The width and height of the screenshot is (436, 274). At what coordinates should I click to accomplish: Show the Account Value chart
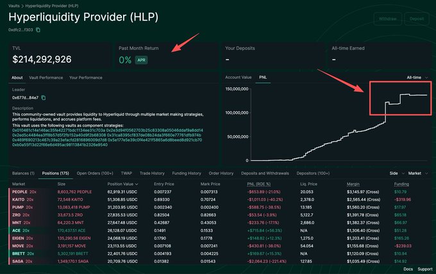(239, 77)
